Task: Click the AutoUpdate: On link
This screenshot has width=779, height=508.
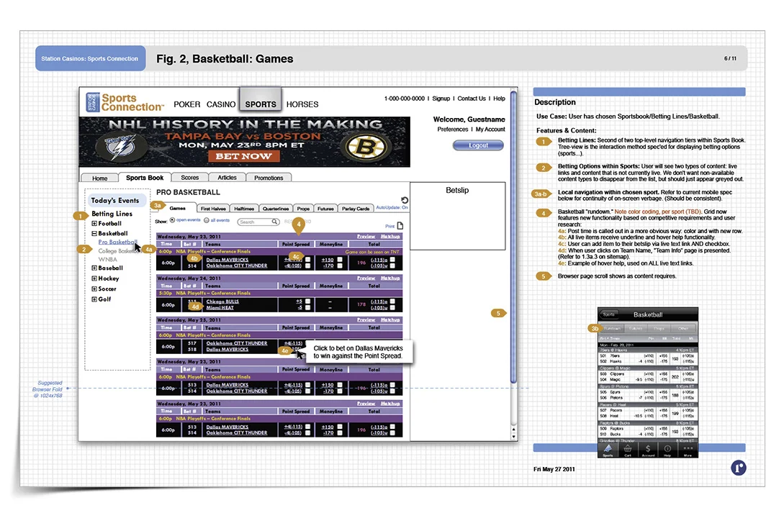Action: (392, 207)
